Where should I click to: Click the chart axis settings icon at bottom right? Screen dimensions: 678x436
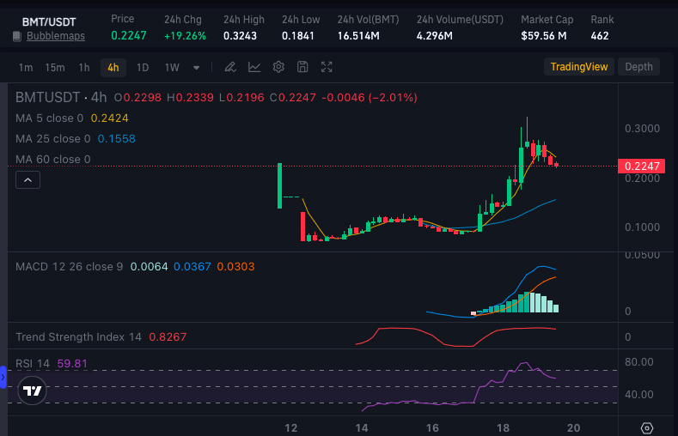point(647,428)
